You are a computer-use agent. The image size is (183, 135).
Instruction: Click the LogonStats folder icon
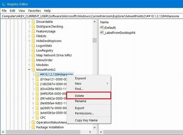click(33, 46)
